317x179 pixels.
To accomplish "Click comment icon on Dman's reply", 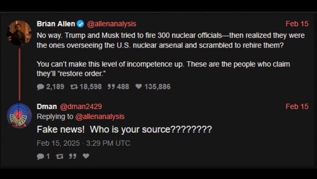I will [40, 156].
